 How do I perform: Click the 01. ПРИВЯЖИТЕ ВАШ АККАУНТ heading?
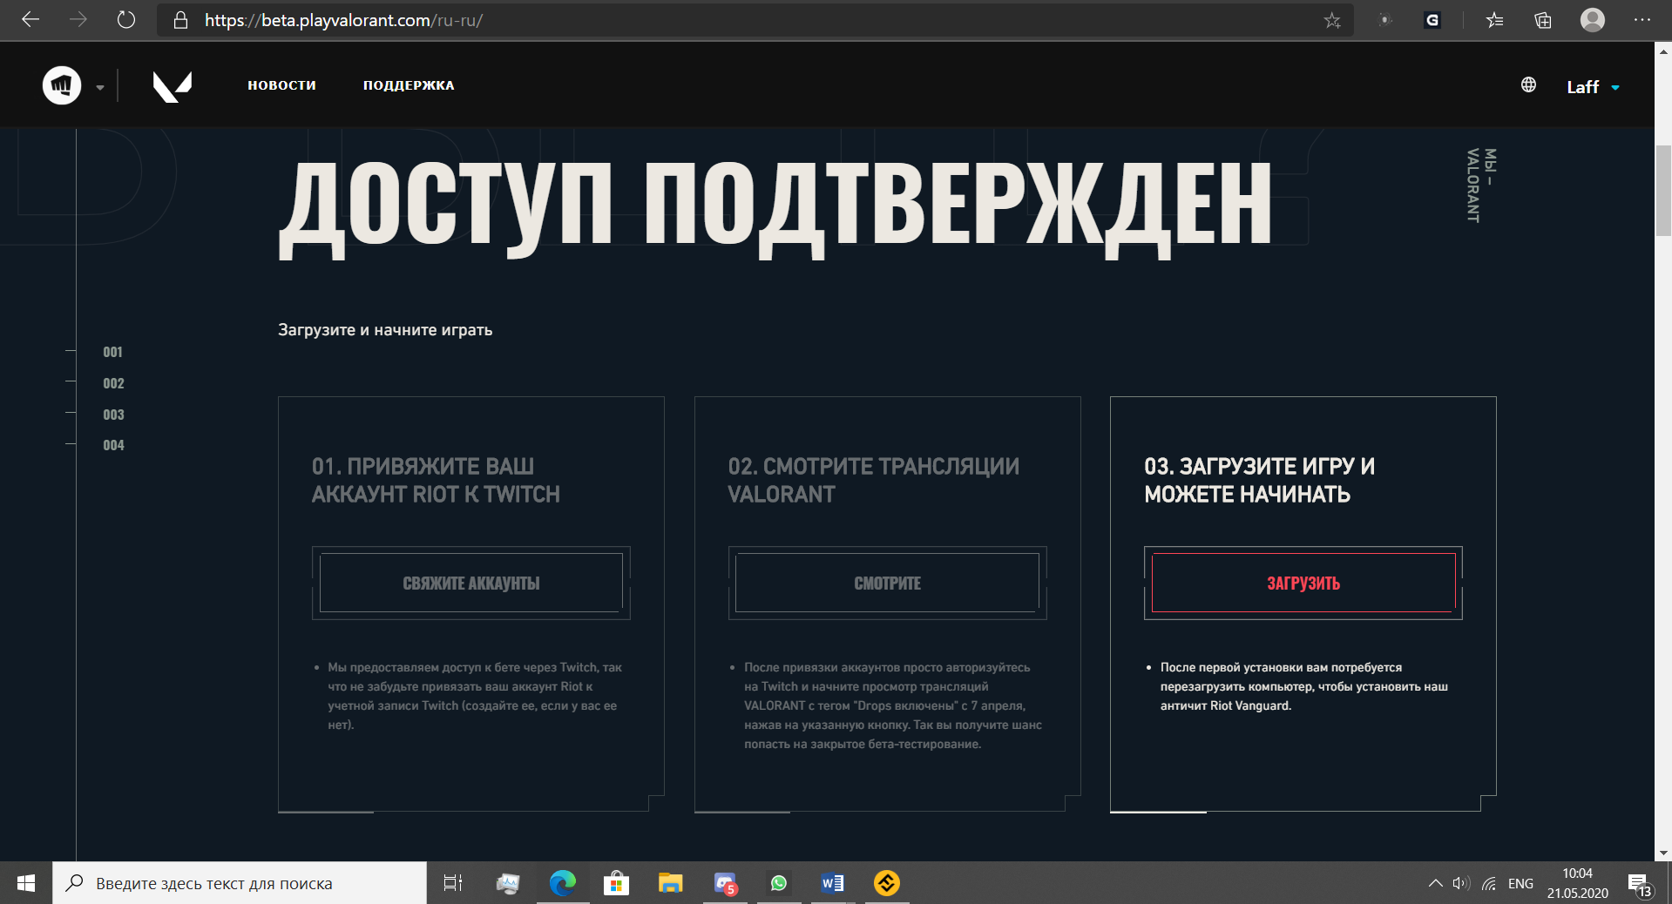[x=436, y=480]
